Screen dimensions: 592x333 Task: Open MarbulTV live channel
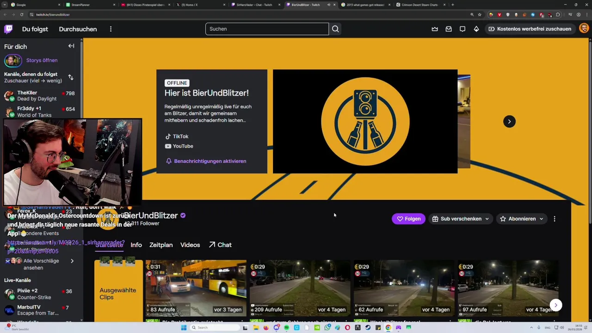(41, 310)
